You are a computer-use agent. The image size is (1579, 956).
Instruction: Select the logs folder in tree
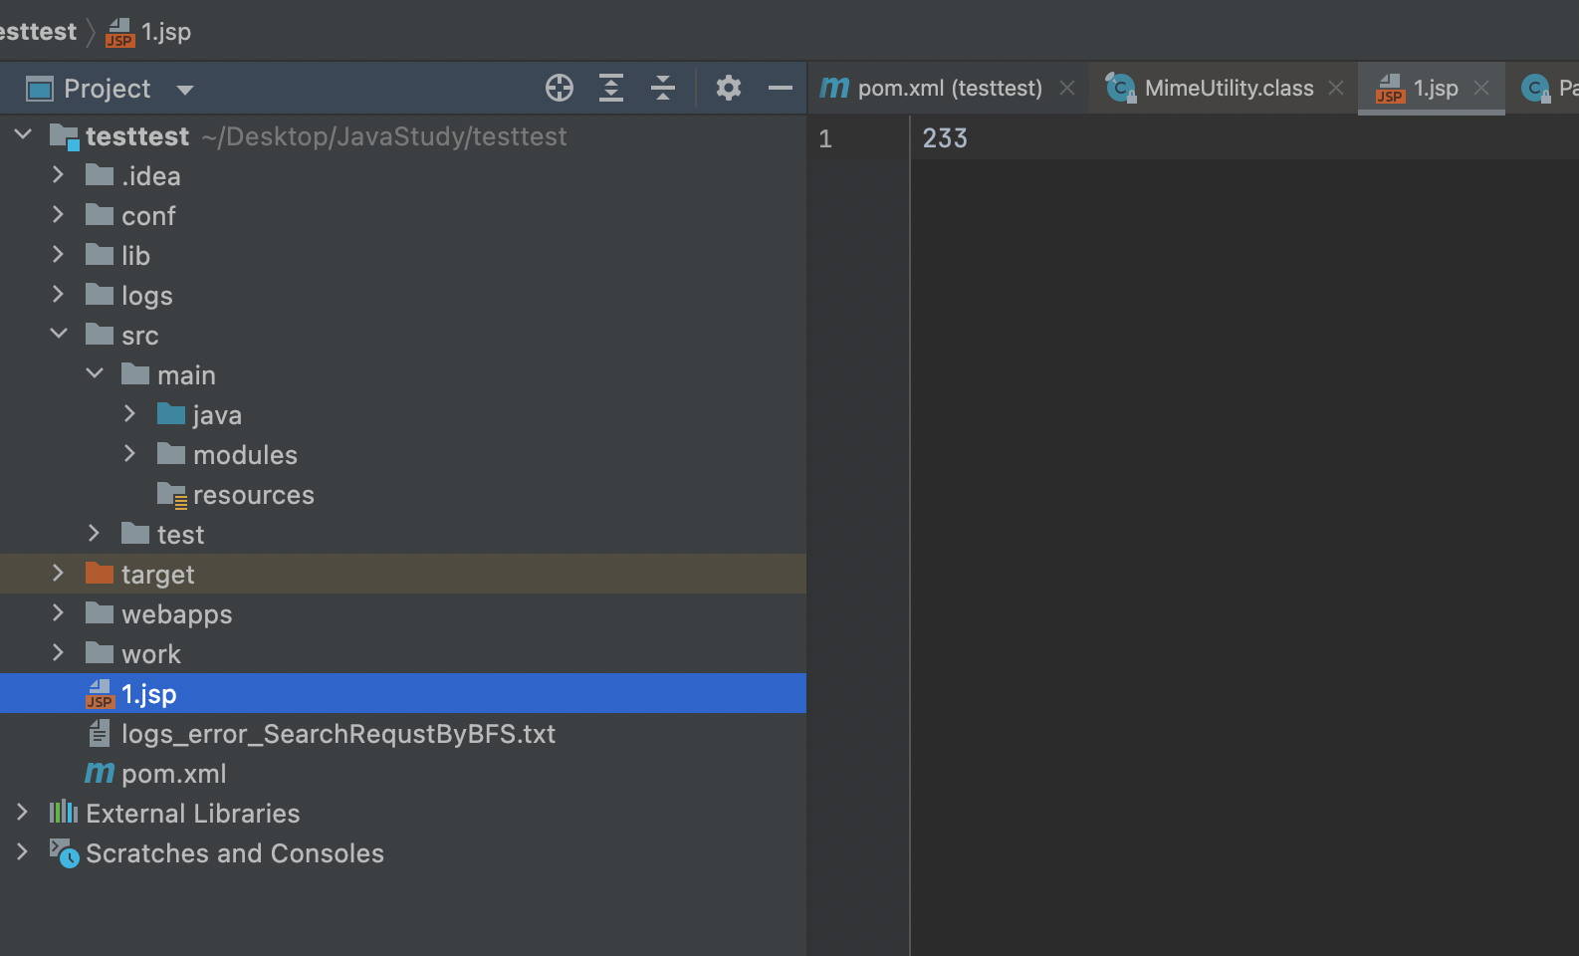click(147, 296)
